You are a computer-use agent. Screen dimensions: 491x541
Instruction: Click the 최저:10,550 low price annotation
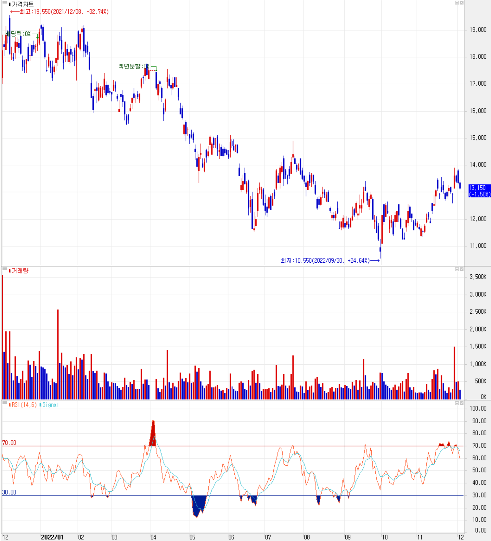coord(330,261)
